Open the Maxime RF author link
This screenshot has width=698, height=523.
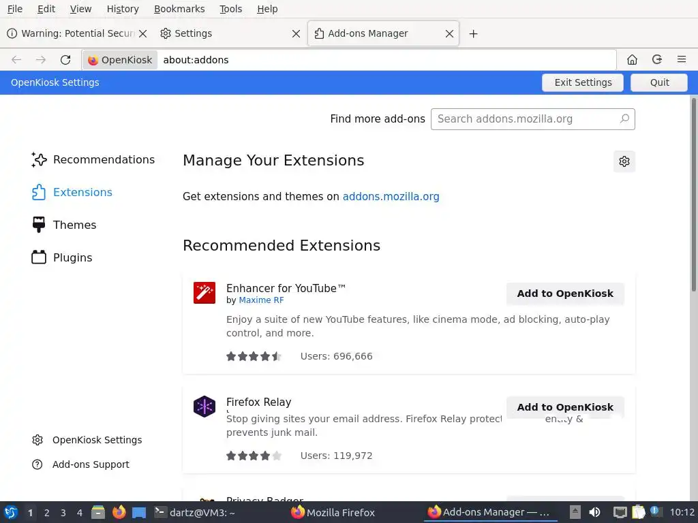tap(261, 300)
